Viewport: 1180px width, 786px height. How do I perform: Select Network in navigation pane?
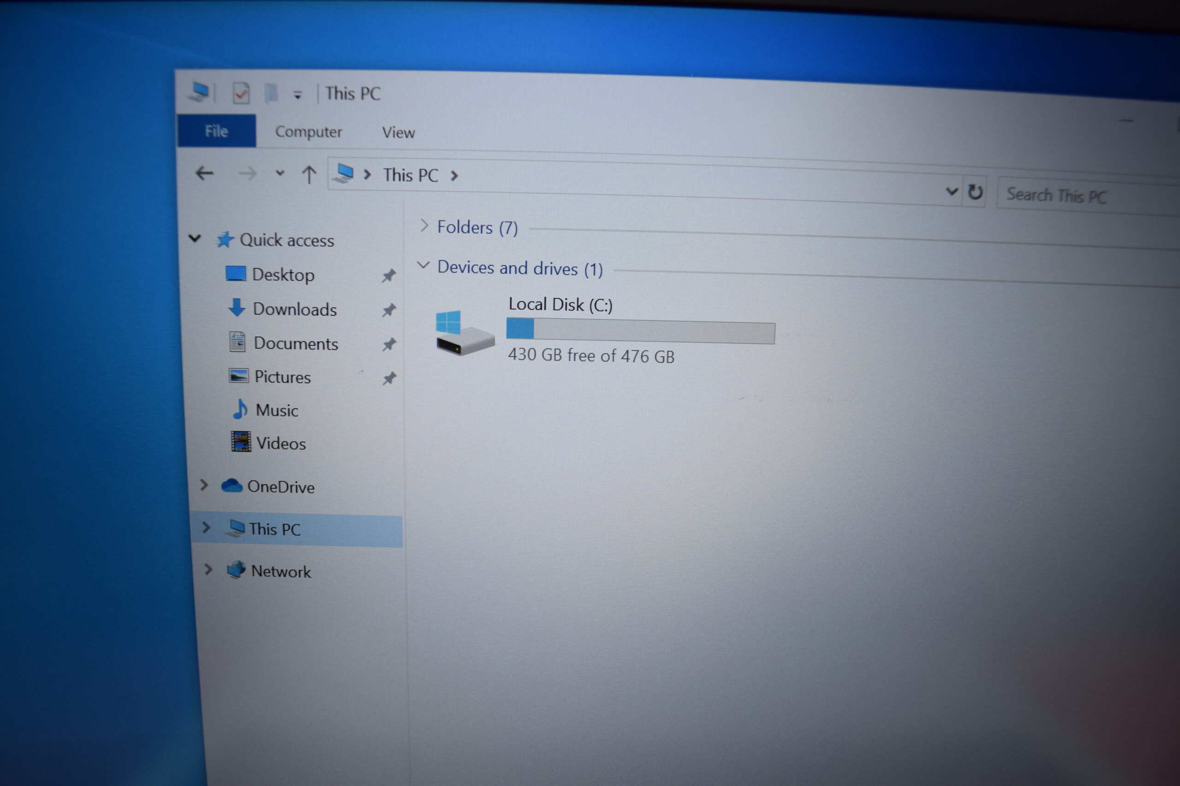[281, 571]
